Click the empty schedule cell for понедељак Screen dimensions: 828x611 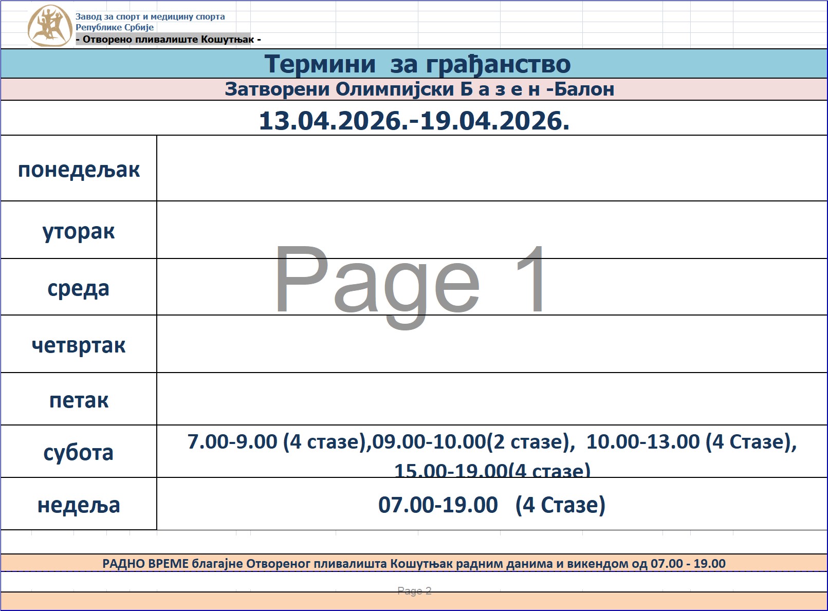(x=491, y=169)
